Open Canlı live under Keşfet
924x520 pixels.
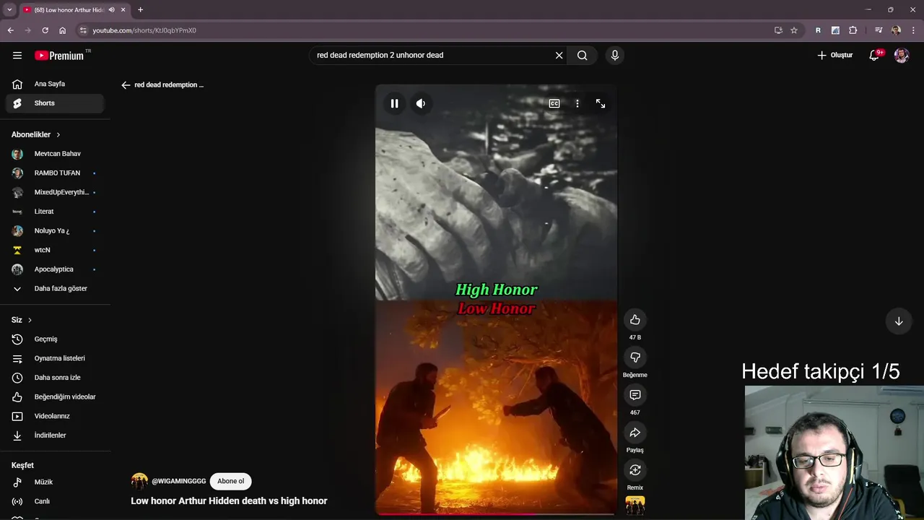tap(55, 501)
